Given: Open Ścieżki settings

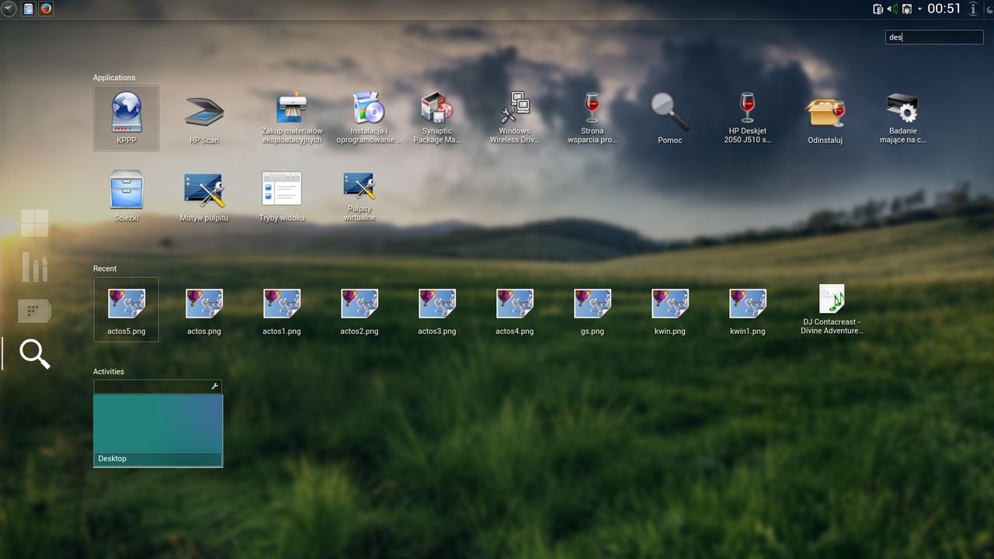Looking at the screenshot, I should click(126, 196).
